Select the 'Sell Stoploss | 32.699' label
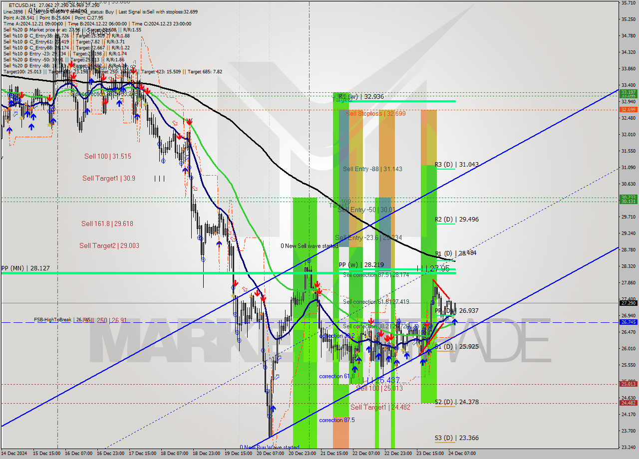639x459 pixels. pyautogui.click(x=376, y=113)
